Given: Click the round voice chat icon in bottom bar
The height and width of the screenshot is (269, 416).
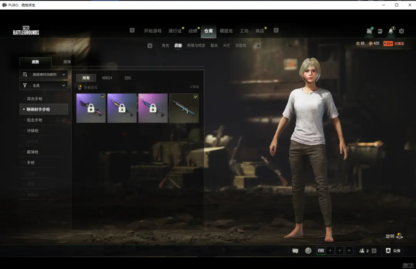Looking at the screenshot, I should (x=308, y=251).
